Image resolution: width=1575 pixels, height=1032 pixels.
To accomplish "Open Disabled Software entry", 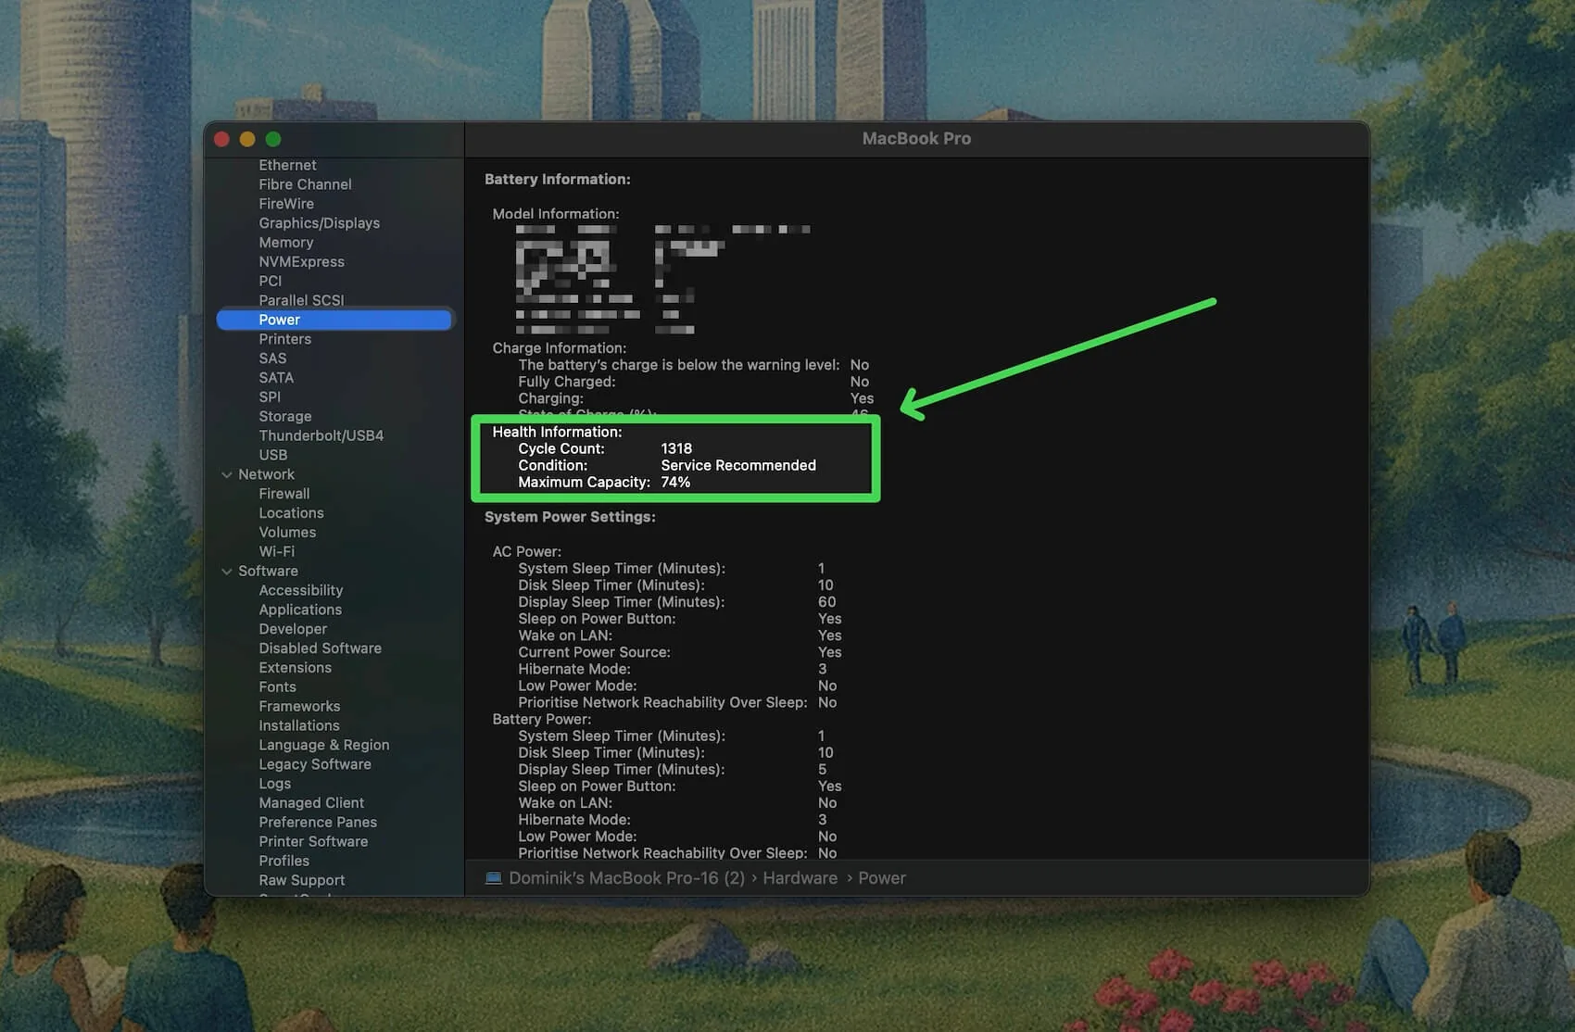I will [320, 648].
